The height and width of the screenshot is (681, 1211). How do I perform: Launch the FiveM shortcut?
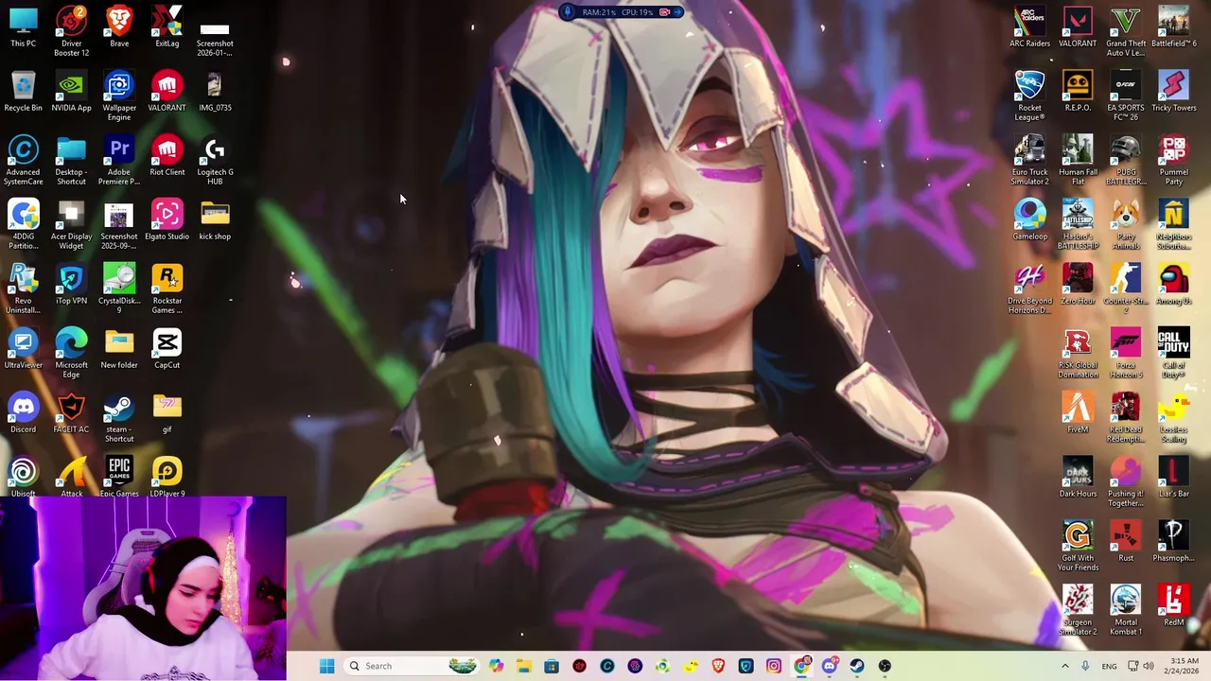pyautogui.click(x=1078, y=413)
